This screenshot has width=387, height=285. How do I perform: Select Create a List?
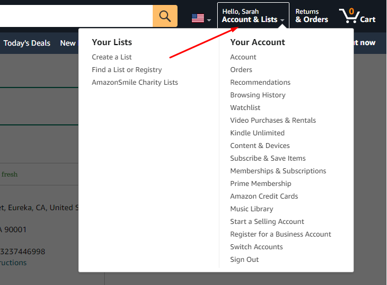(x=112, y=57)
